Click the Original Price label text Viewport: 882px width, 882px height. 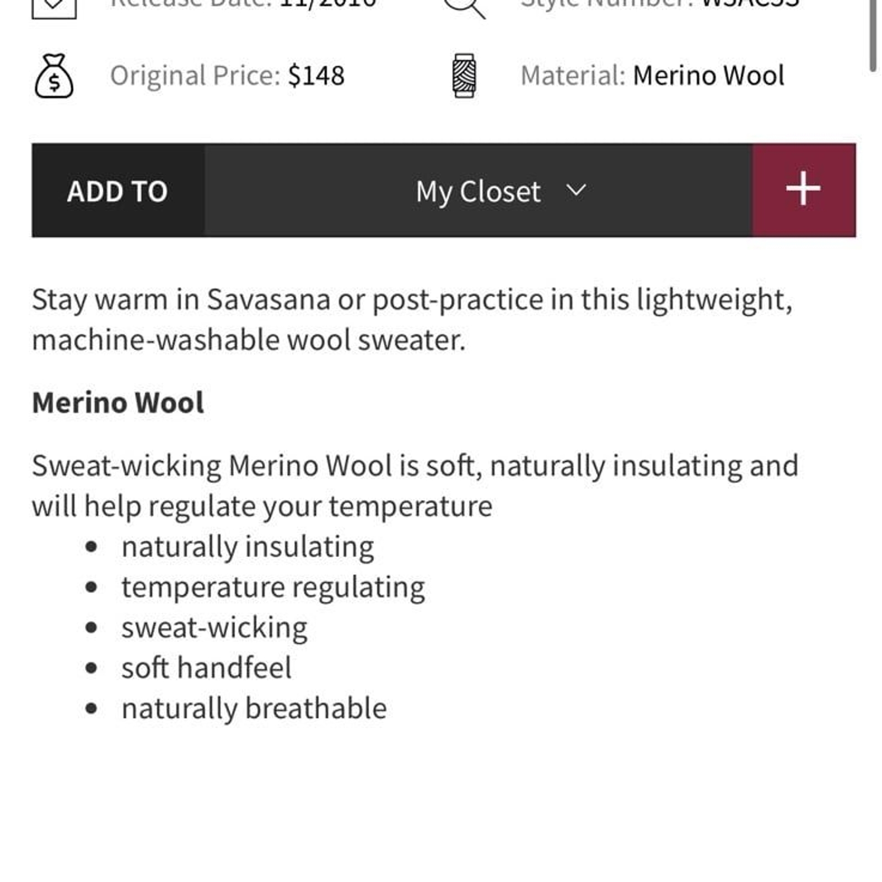coord(196,76)
